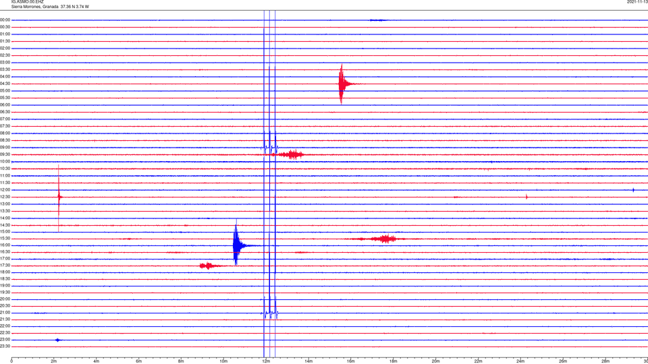648x364 pixels.
Task: Click the 6m tick label on the time axis
Action: coord(139,361)
